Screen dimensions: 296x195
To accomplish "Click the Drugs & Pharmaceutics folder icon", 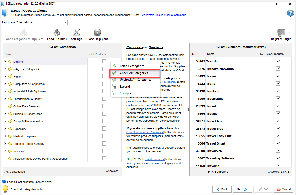I will click(10, 121).
